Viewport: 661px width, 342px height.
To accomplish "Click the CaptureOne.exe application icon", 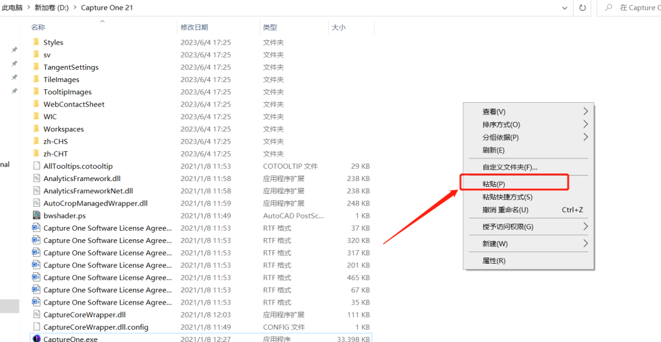I will coord(36,338).
